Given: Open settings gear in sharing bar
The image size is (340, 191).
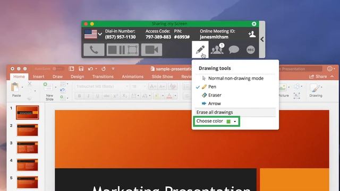Looking at the screenshot, I should [x=254, y=23].
